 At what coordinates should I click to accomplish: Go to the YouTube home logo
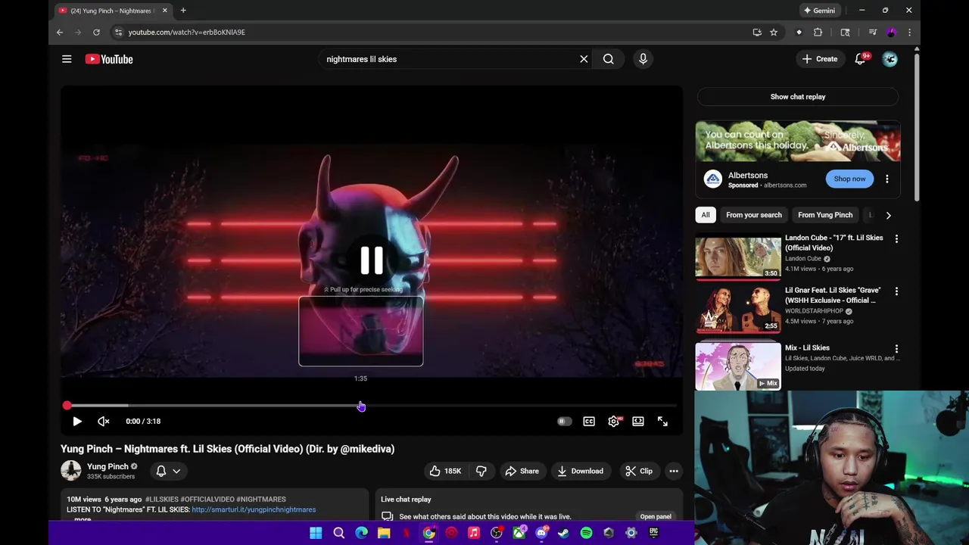(109, 59)
